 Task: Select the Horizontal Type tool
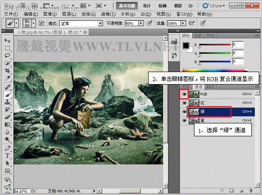(7, 155)
